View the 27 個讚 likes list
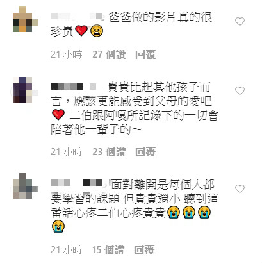Image resolution: width=262 pixels, height=266 pixels. [109, 54]
